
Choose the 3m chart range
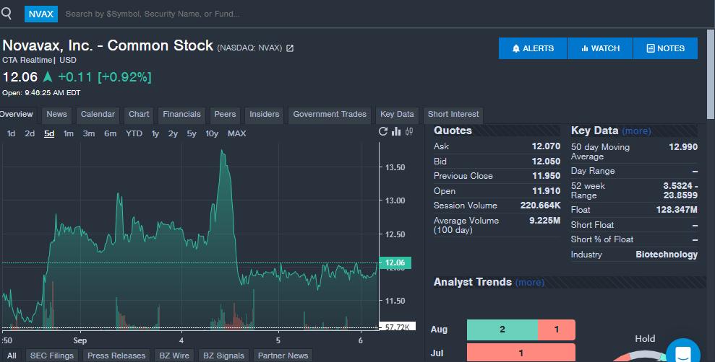point(89,133)
